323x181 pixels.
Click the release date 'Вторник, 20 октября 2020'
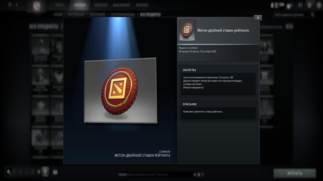click(203, 52)
